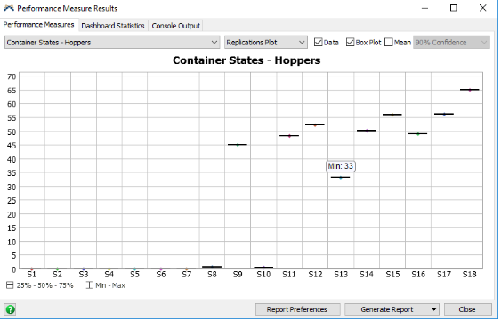Screen dimensions: 501x320
Task: Click the Generate Report button
Action: (387, 309)
